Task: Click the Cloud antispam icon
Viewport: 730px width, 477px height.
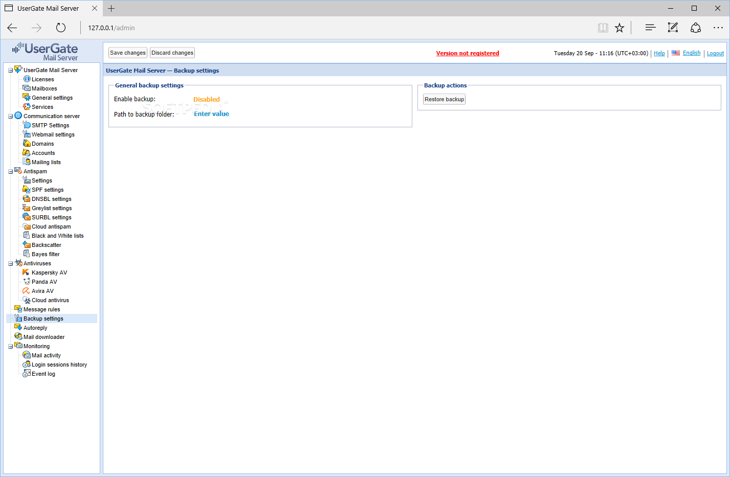Action: coord(27,226)
